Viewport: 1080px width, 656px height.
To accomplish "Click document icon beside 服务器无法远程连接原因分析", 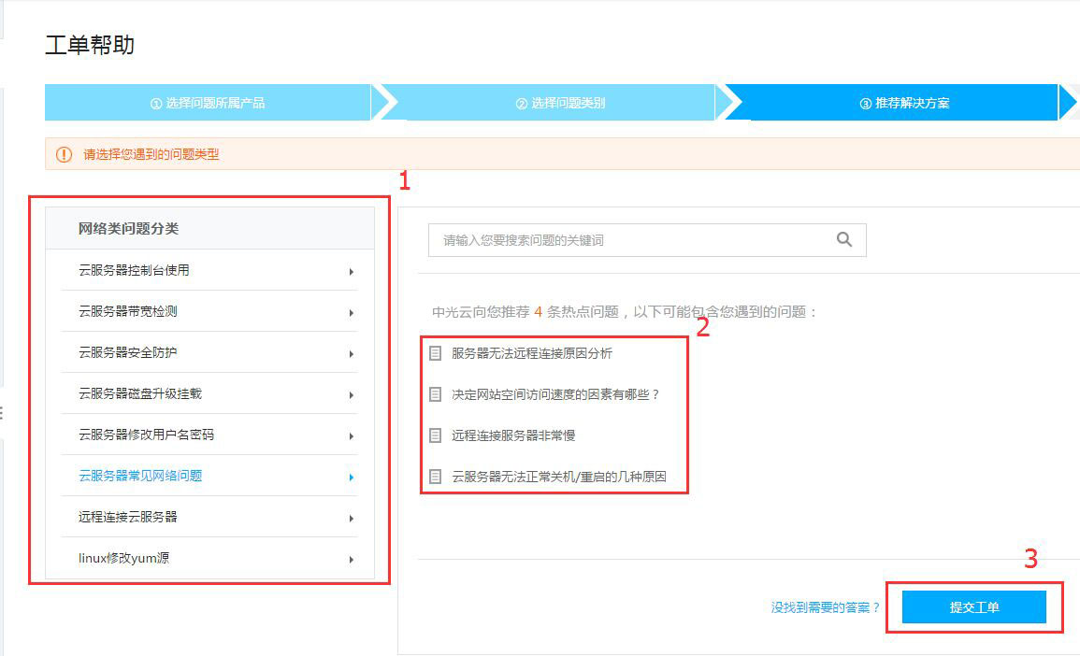I will [x=435, y=353].
